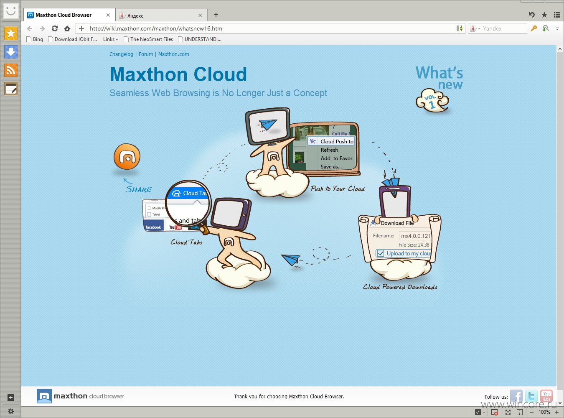The width and height of the screenshot is (564, 418).
Task: Go to the home page
Action: 67,28
